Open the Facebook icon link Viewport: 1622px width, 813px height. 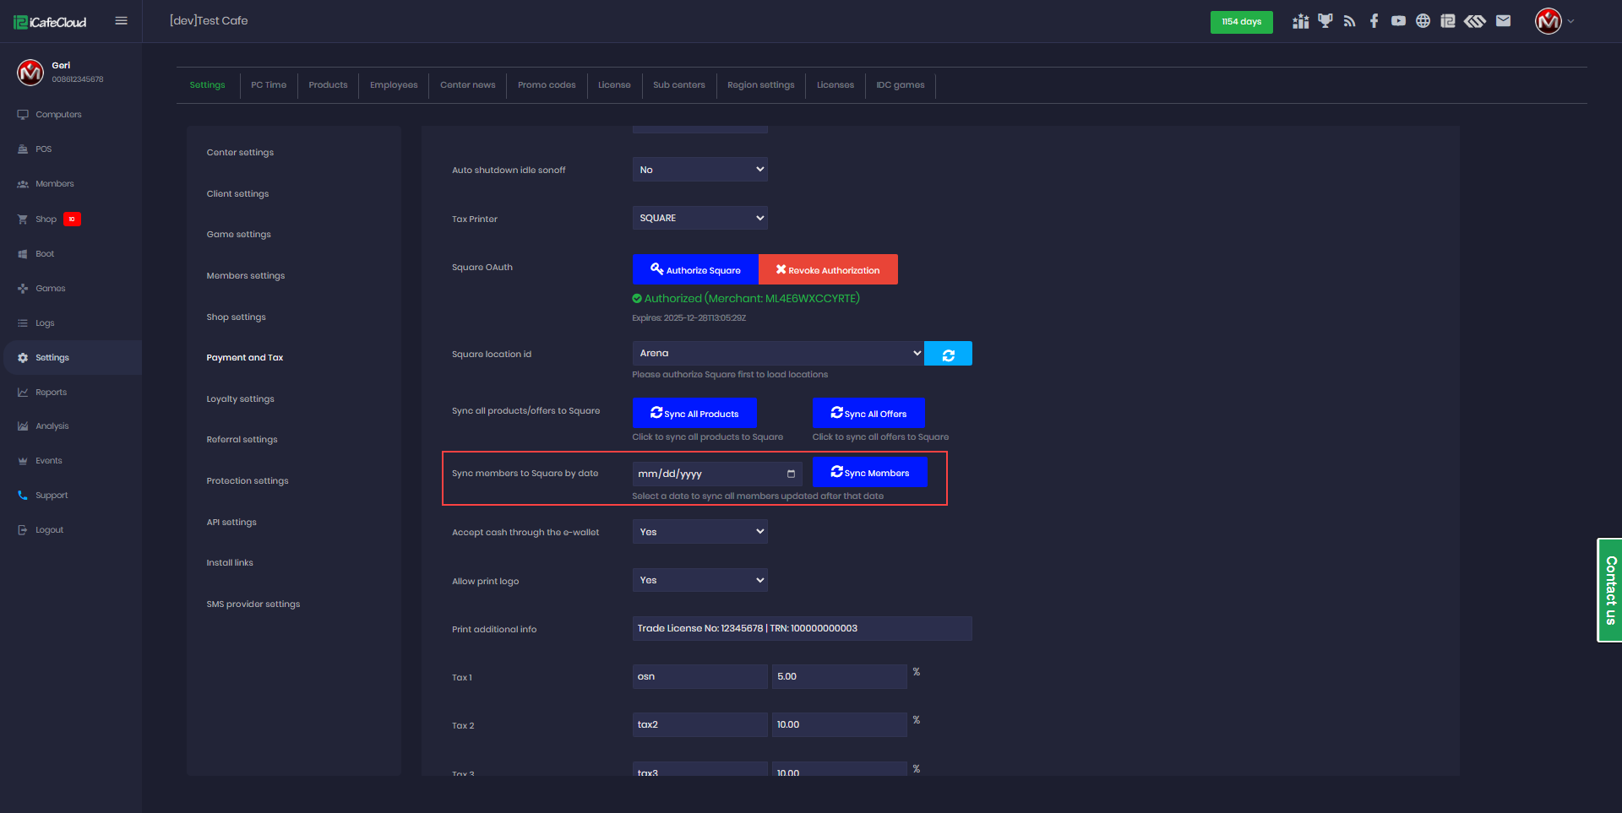click(1374, 21)
